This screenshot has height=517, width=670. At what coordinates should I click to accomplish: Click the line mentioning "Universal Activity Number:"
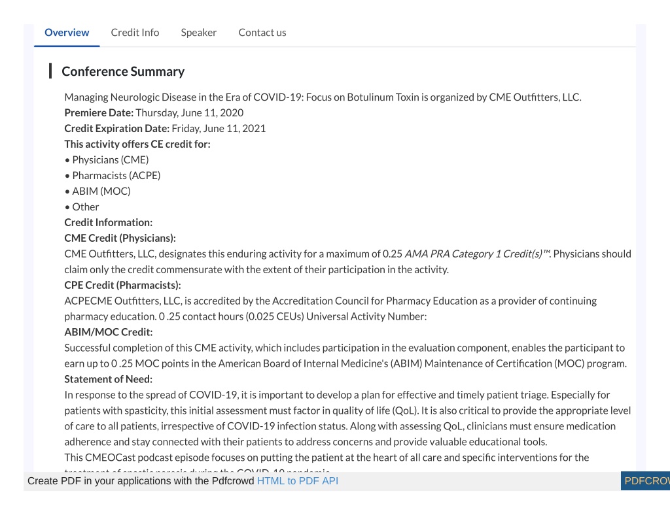pos(245,317)
